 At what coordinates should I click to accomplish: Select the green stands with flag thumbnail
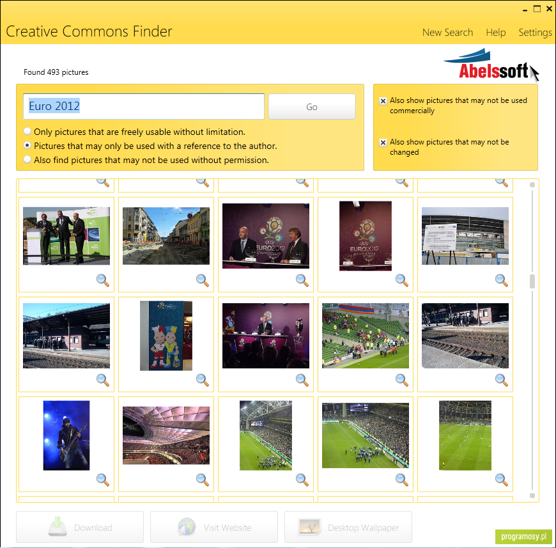pyautogui.click(x=366, y=336)
